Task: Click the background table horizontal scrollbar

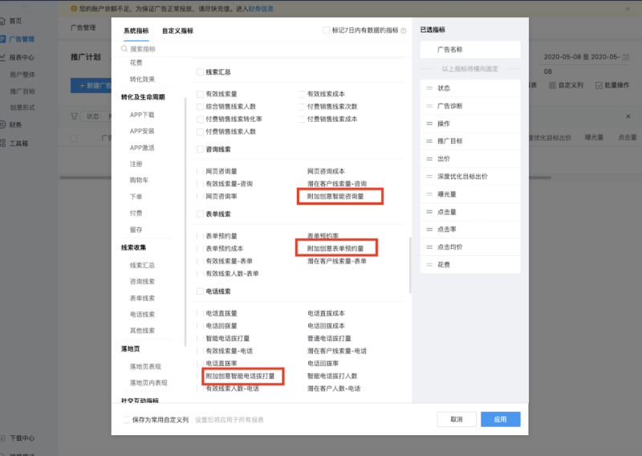Action: [306, 177]
